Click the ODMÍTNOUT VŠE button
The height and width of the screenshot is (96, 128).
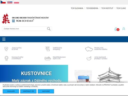click(28, 91)
